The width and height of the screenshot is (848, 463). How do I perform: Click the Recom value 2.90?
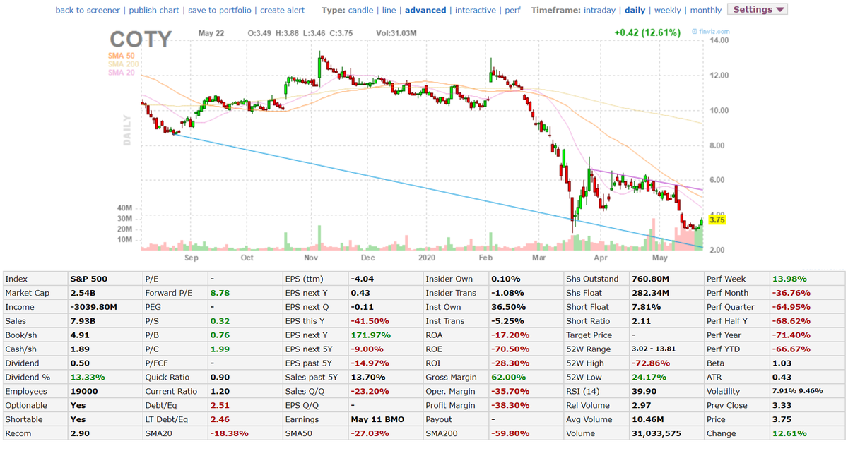coord(79,434)
